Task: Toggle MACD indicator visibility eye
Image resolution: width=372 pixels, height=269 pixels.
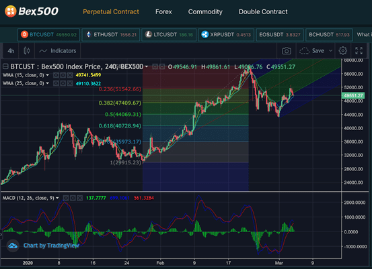Action: 66,198
